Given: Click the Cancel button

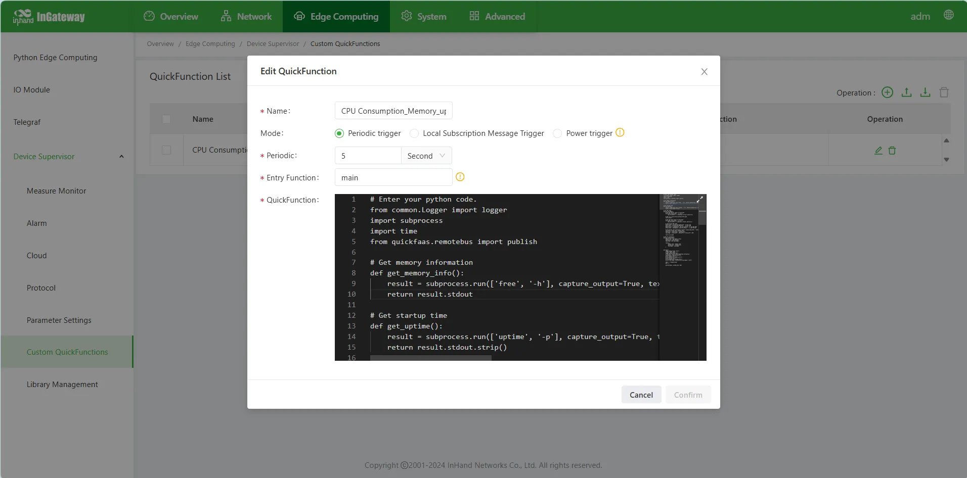Looking at the screenshot, I should pyautogui.click(x=641, y=395).
